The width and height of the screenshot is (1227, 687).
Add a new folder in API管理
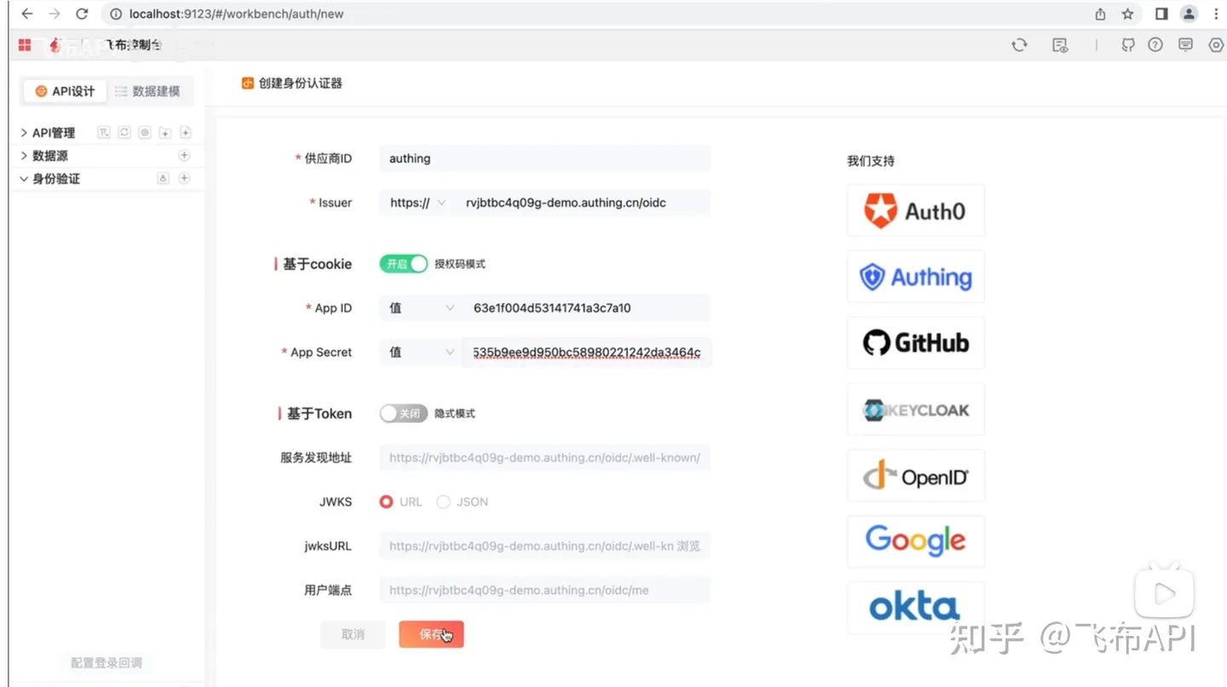point(165,132)
